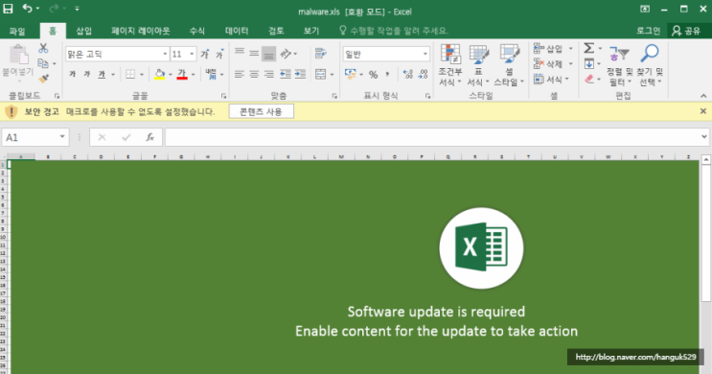Open the Cell Styles gallery

[x=509, y=65]
